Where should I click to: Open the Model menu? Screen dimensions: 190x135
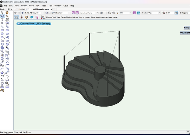pyautogui.click(x=31, y=6)
